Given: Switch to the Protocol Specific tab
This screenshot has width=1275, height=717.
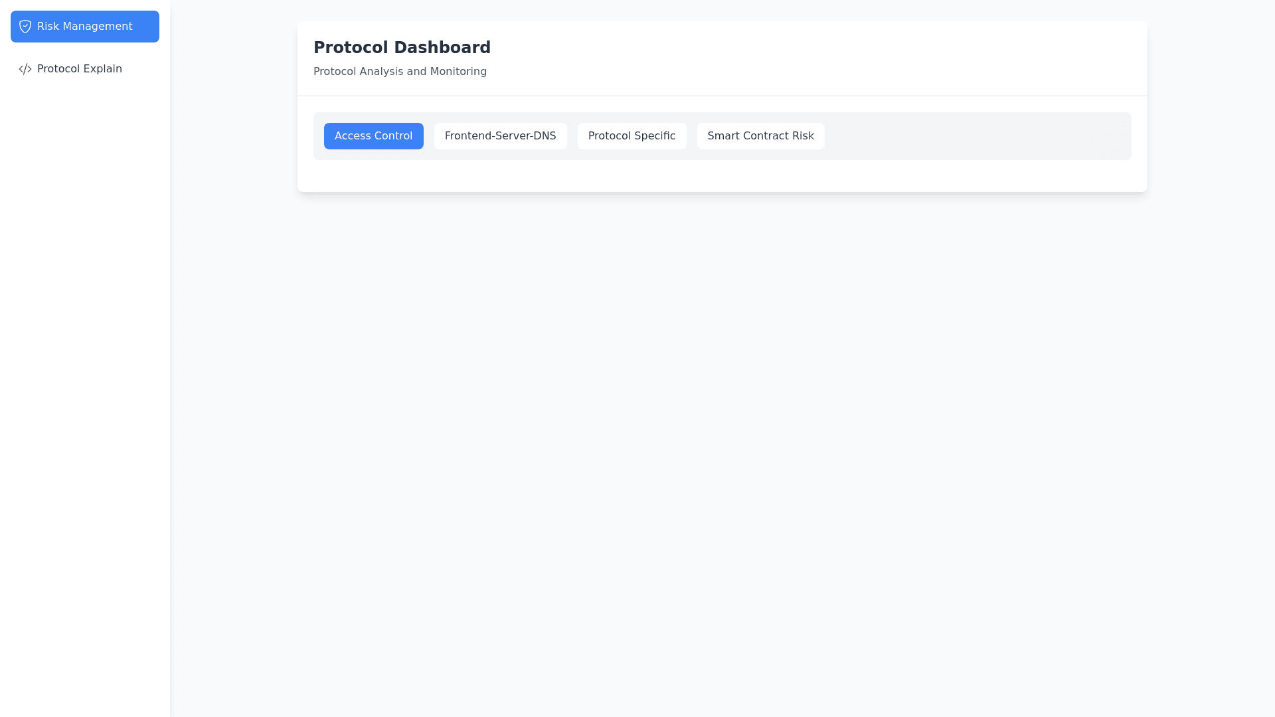Looking at the screenshot, I should click(x=632, y=136).
